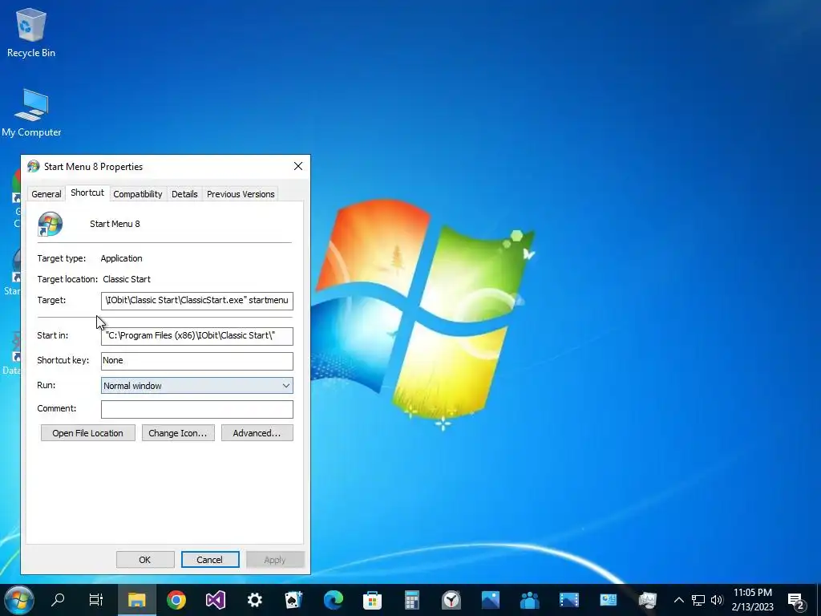This screenshot has width=821, height=616.
Task: Click the Start Menu 8 title bar icon
Action: point(34,167)
